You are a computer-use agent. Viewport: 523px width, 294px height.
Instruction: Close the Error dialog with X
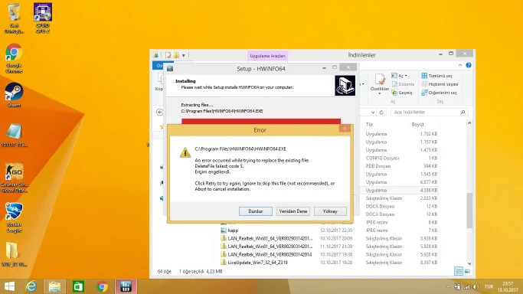tap(345, 129)
